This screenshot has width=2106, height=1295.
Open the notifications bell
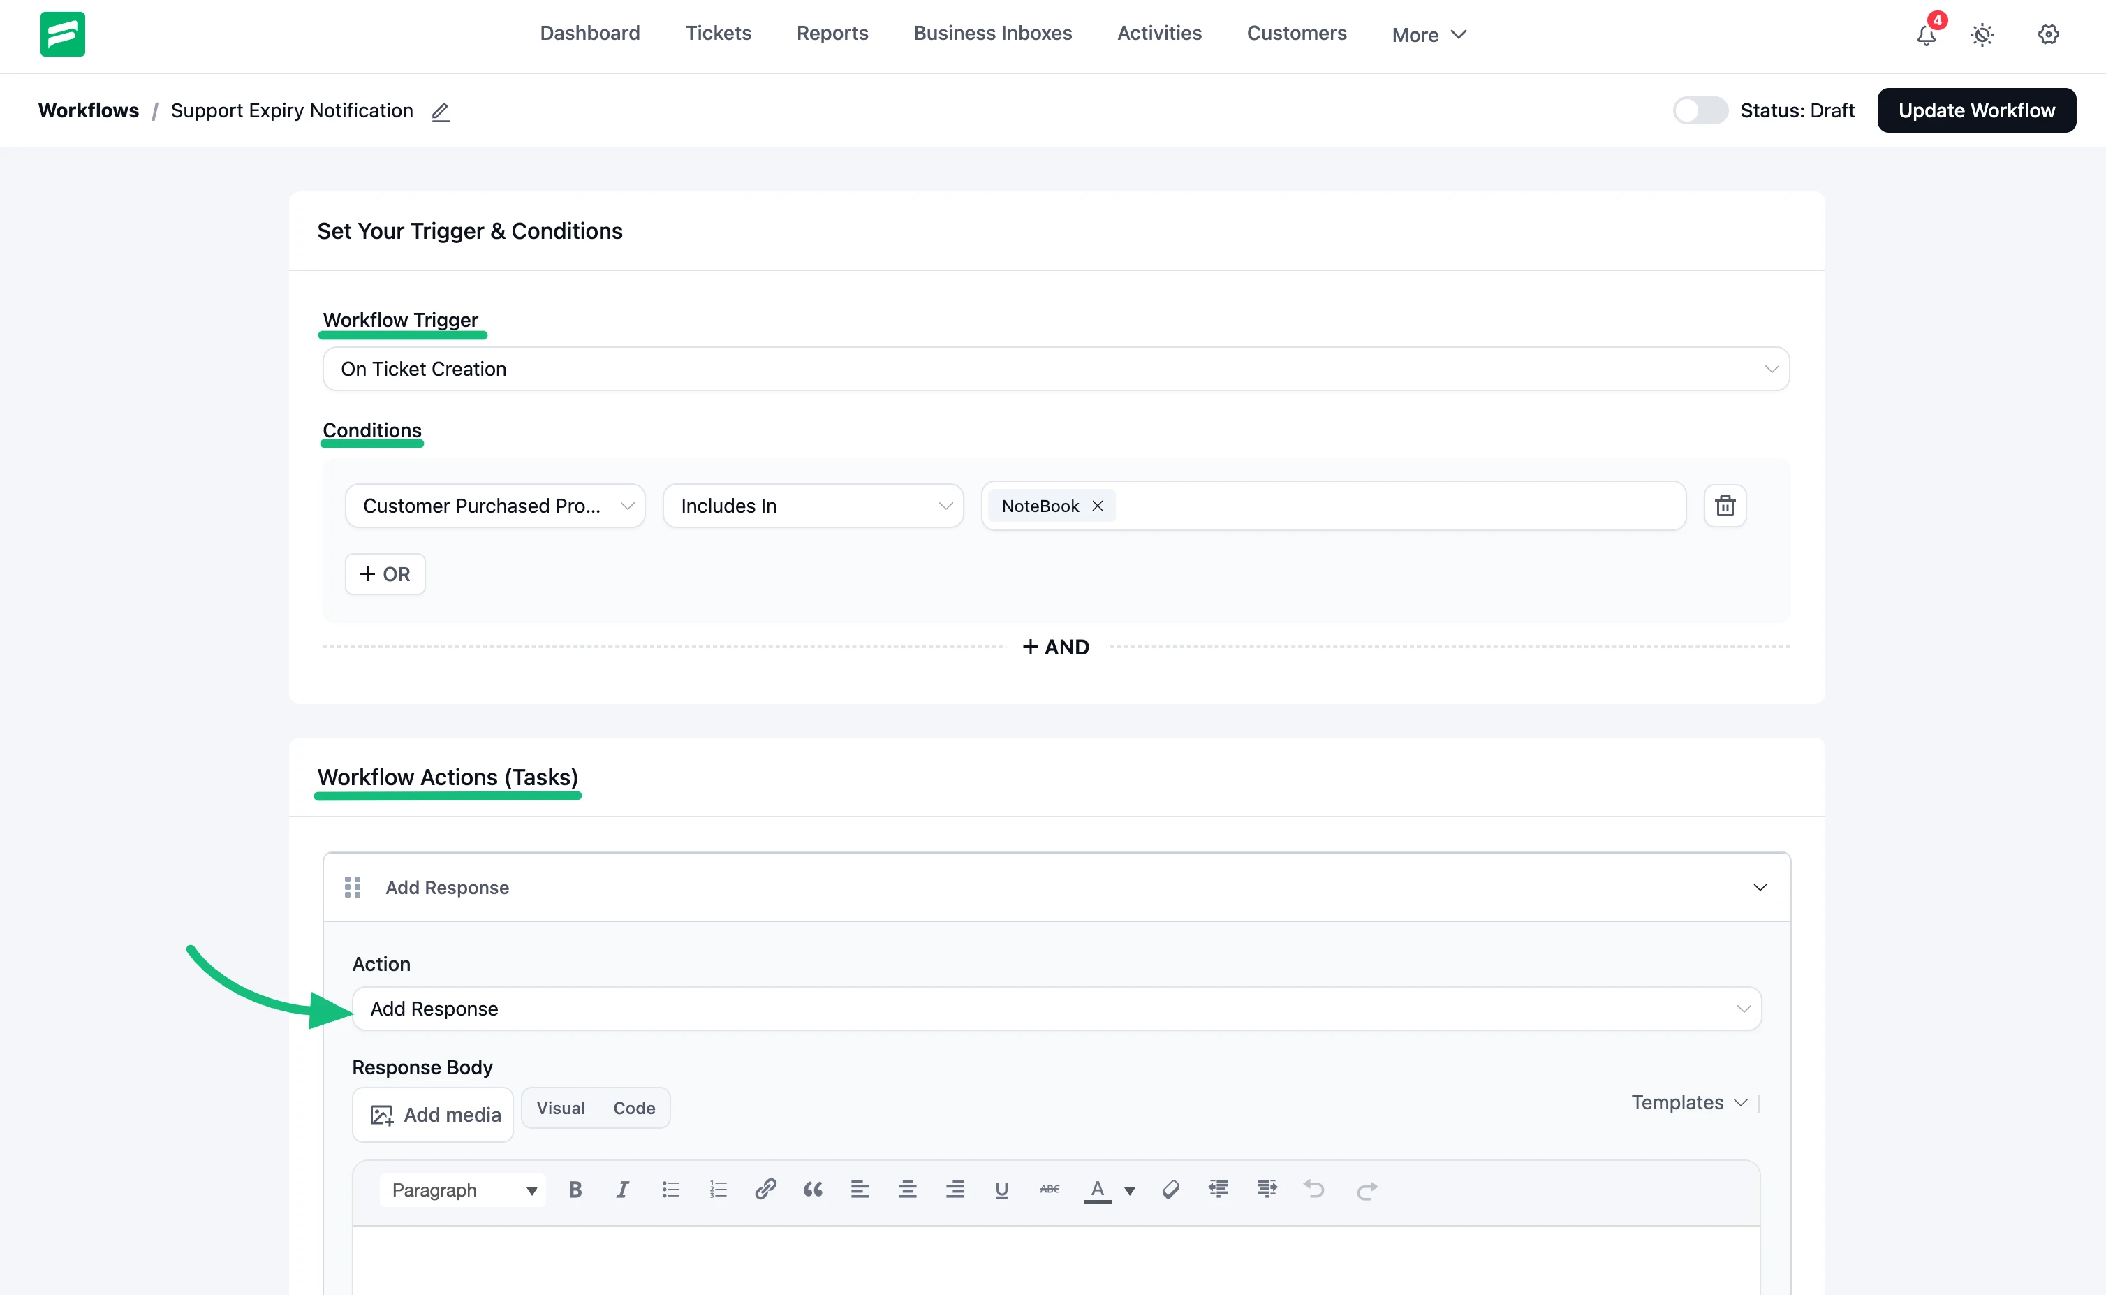pyautogui.click(x=1927, y=34)
